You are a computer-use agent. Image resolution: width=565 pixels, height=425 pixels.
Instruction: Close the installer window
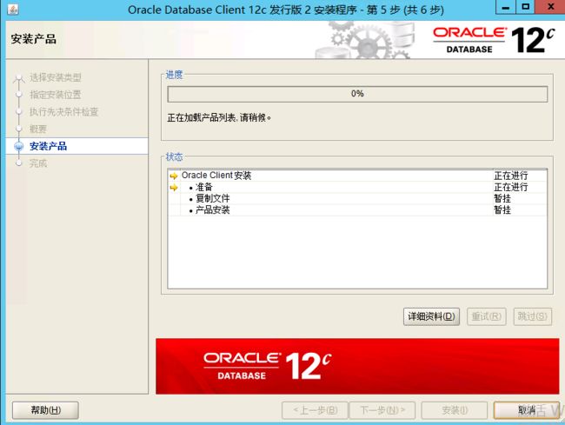coord(550,7)
